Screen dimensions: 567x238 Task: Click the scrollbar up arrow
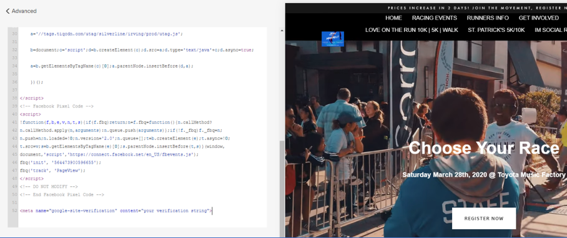tap(282, 31)
